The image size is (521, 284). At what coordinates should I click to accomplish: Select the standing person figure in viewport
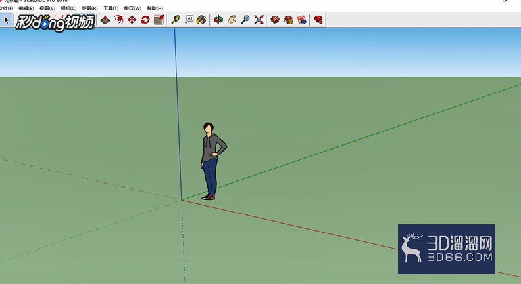[212, 161]
